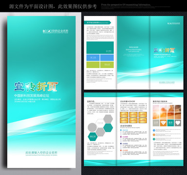Click the large gray circle beside the hexagons

(92, 127)
